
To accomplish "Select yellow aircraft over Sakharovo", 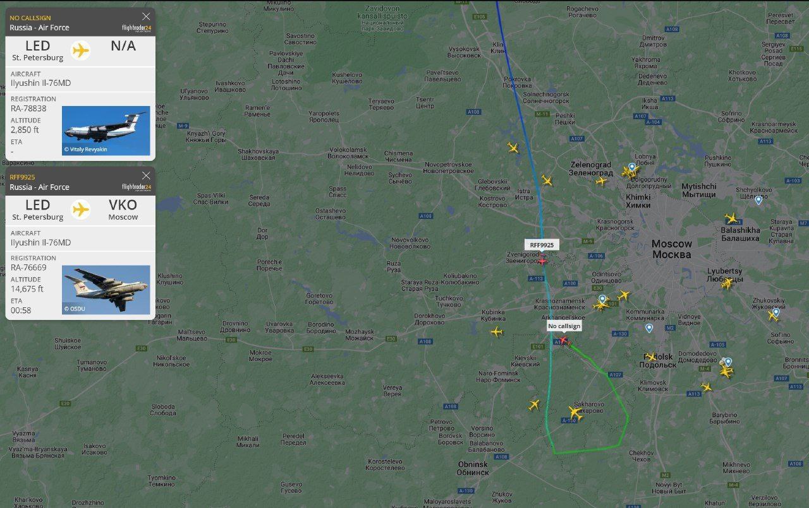I will tap(575, 413).
